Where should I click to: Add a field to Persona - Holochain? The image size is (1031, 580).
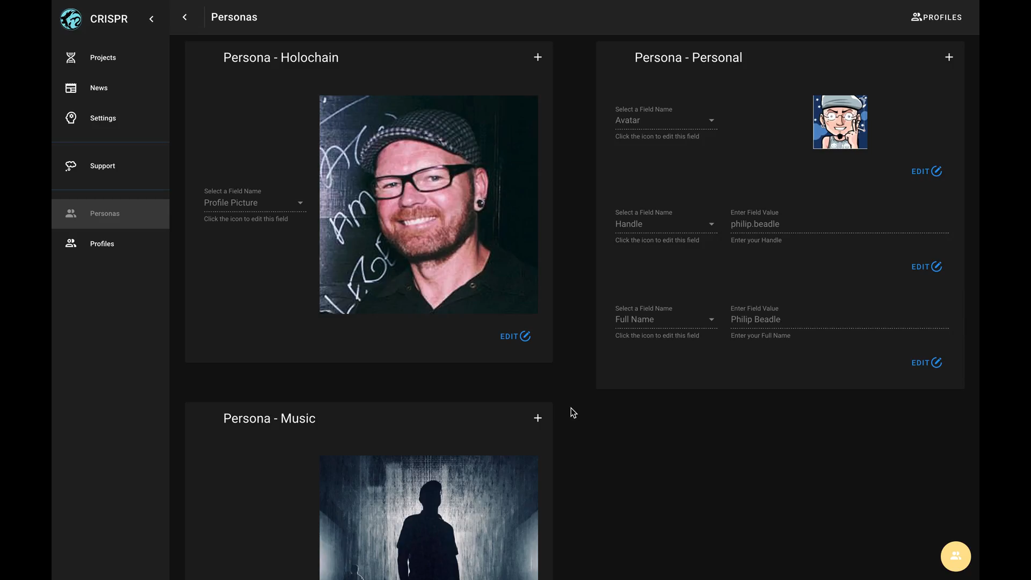pyautogui.click(x=538, y=57)
